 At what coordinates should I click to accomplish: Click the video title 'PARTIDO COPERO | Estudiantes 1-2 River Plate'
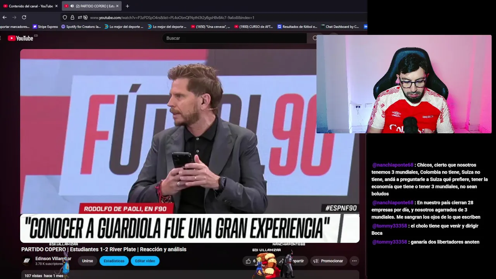(x=104, y=249)
